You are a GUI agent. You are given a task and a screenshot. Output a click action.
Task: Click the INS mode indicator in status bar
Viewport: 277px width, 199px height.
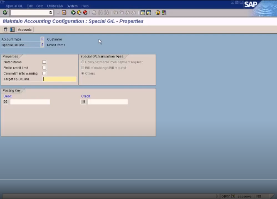tap(258, 197)
